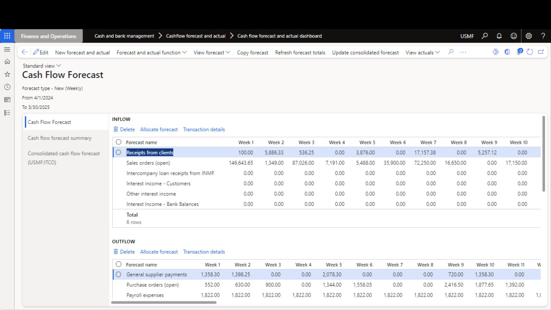The width and height of the screenshot is (551, 310).
Task: Open the View forecast dropdown
Action: click(x=211, y=53)
